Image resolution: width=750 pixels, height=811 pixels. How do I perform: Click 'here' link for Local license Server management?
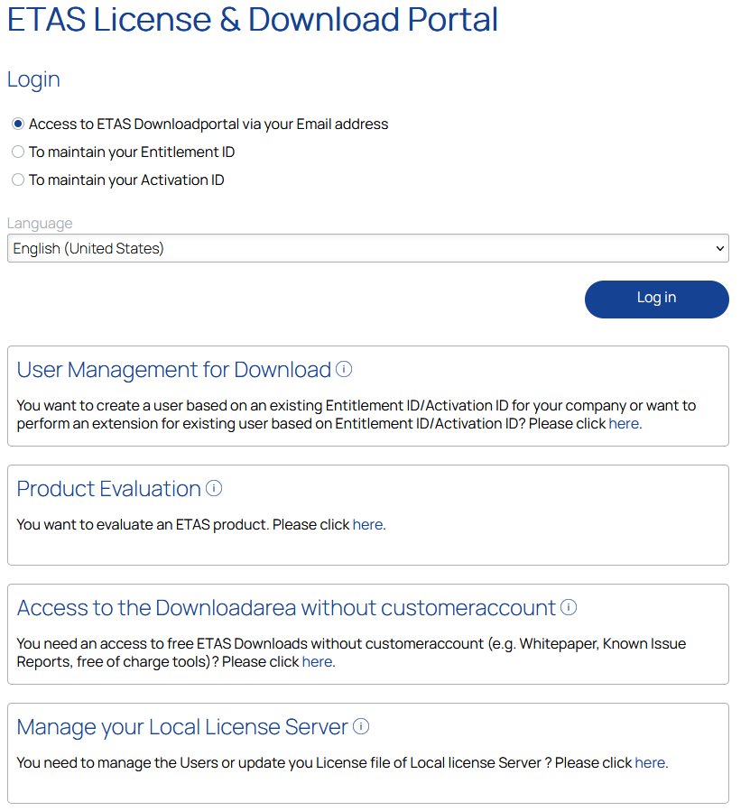point(650,762)
